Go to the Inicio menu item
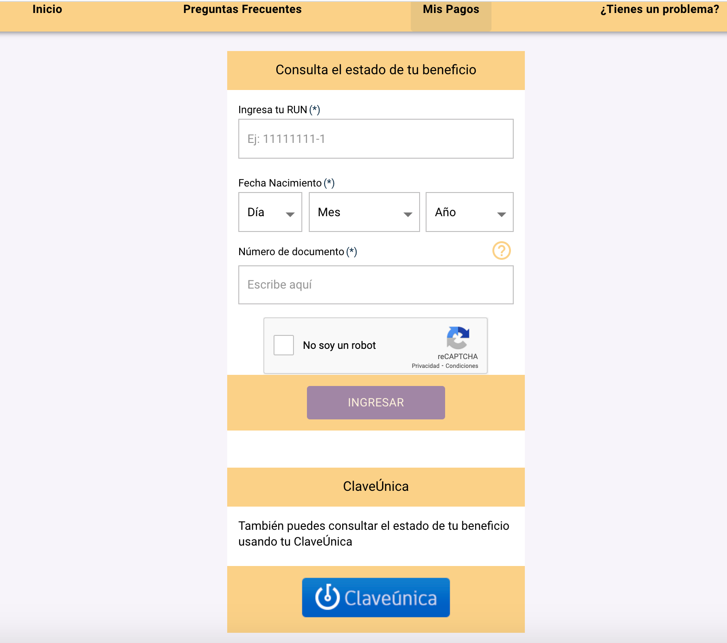 [47, 9]
